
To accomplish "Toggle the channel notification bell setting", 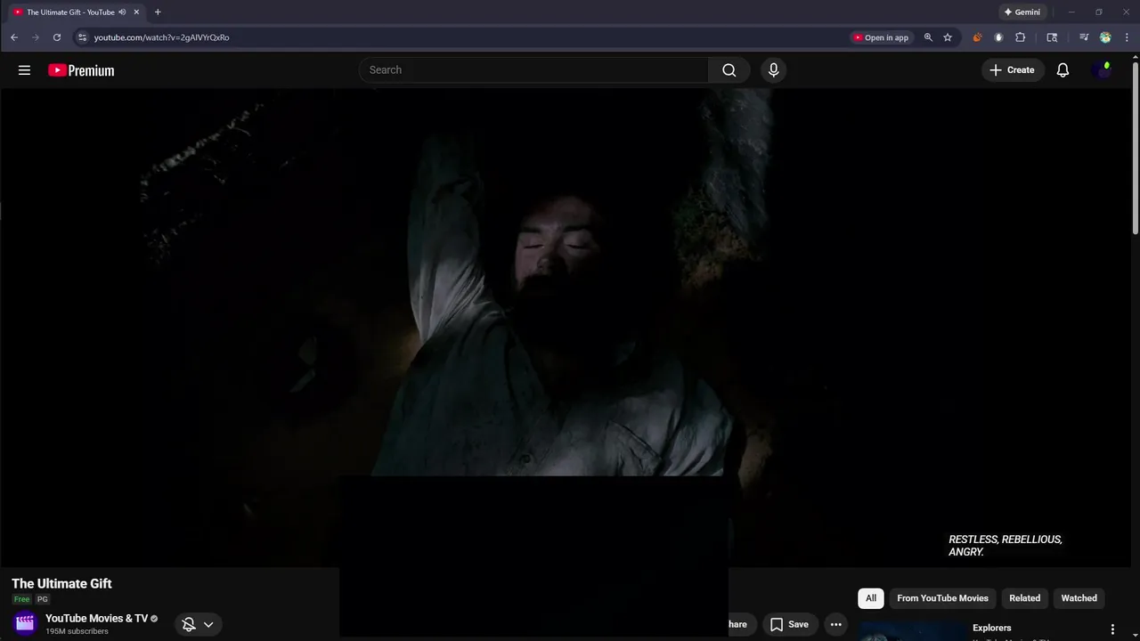I will click(x=189, y=624).
